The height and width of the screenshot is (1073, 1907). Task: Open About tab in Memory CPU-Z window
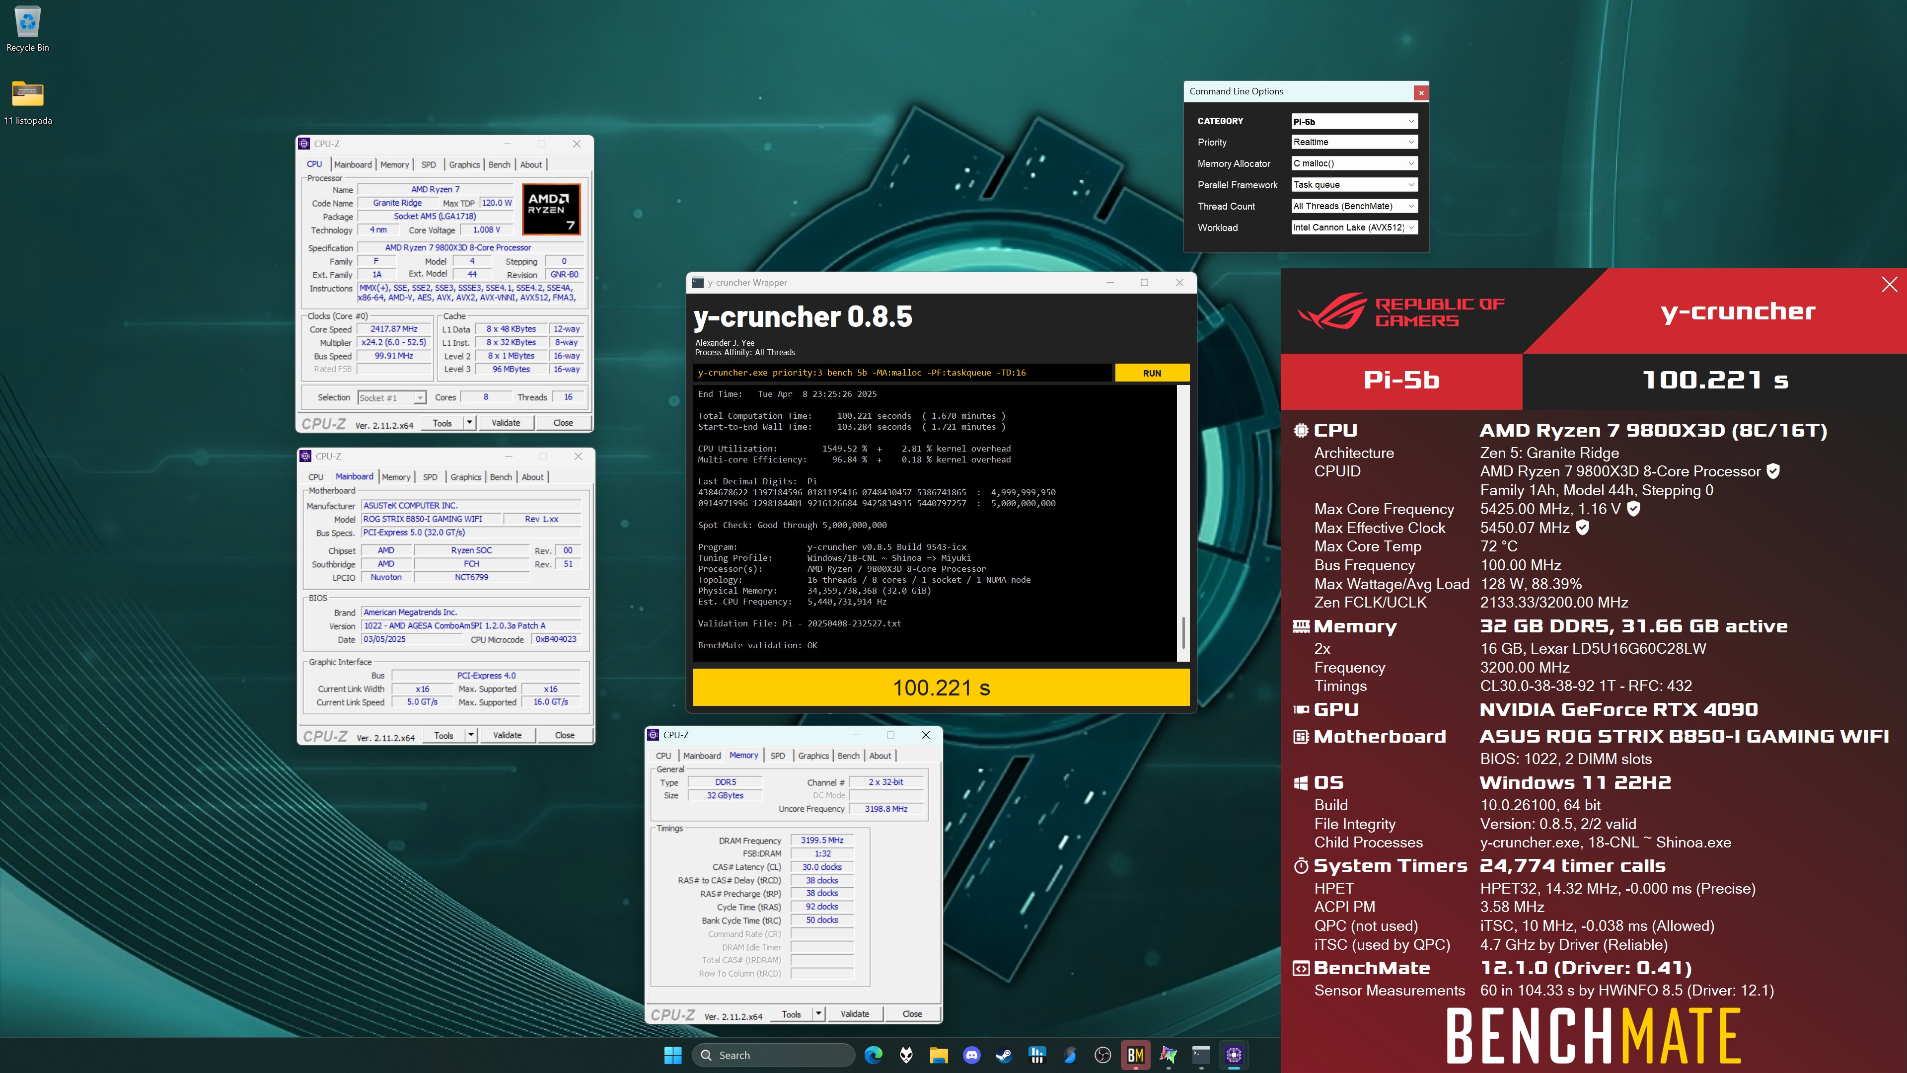880,755
